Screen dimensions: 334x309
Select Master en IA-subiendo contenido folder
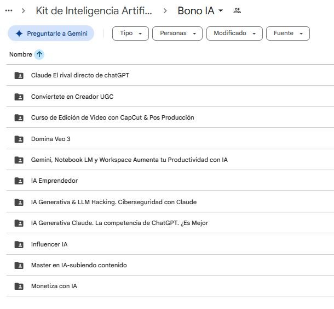[x=79, y=265]
